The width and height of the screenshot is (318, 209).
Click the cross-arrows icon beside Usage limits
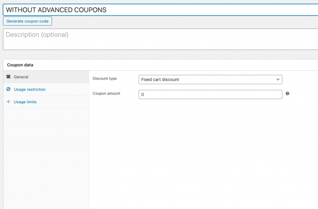(8, 102)
